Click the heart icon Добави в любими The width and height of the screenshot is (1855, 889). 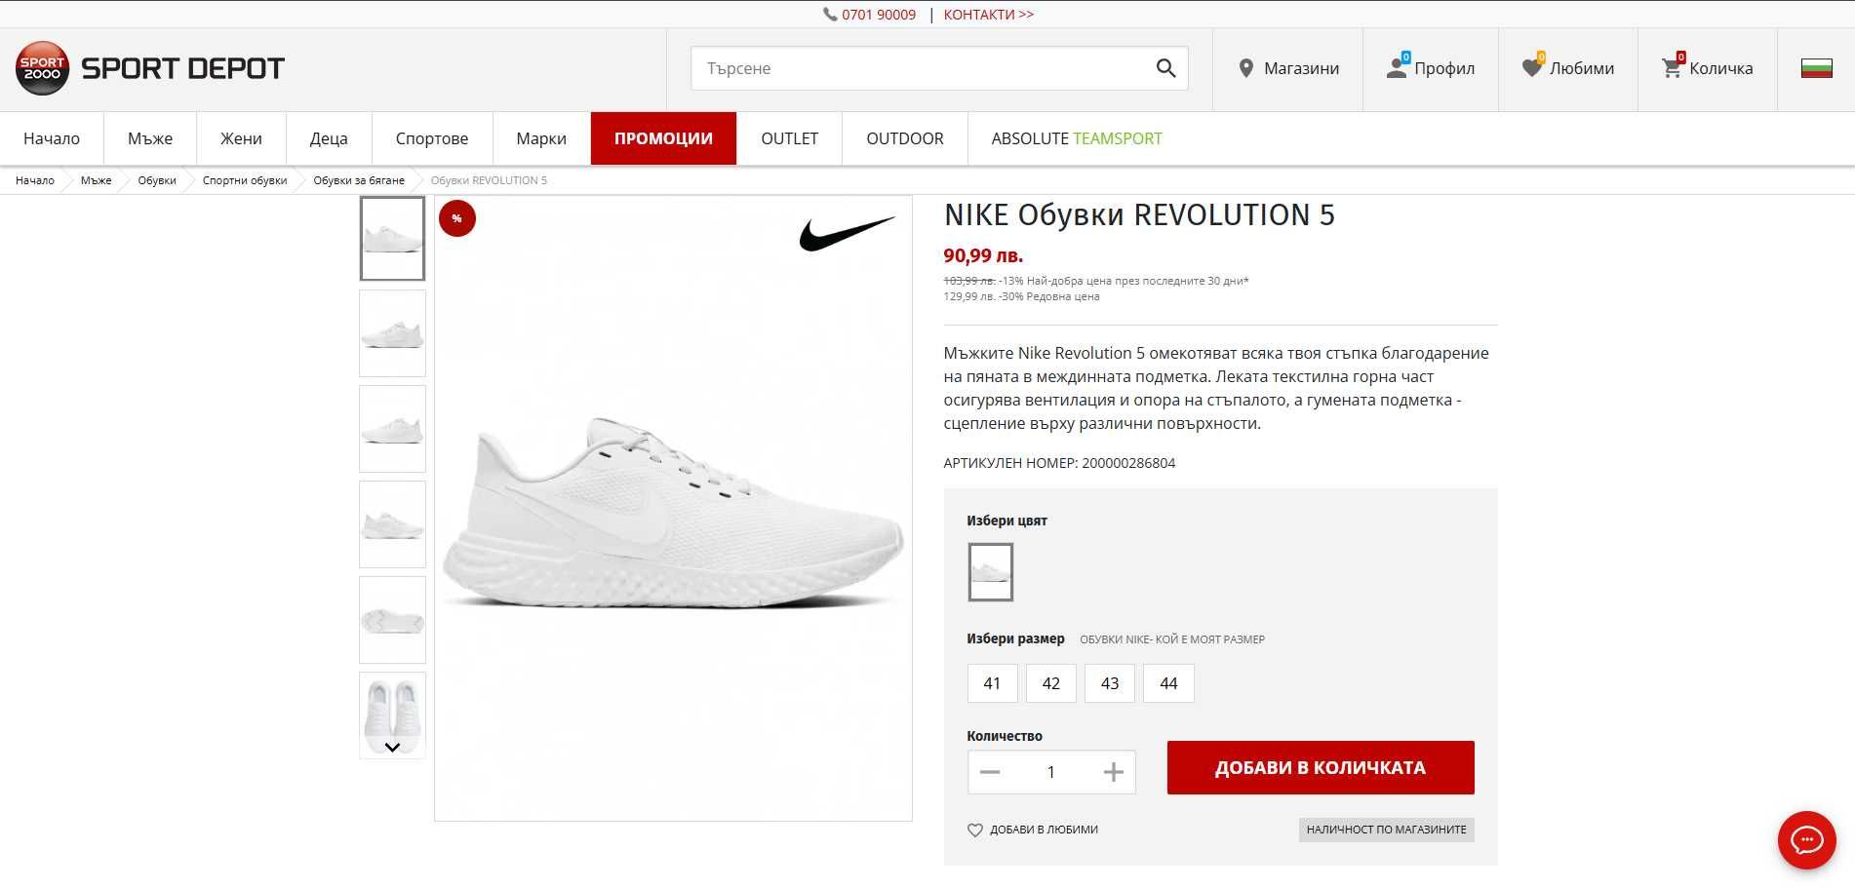pos(974,831)
